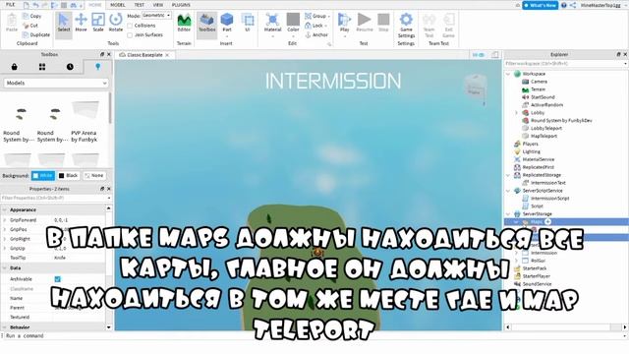Open the Material picker
Viewport: 629px width, 354px height.
coord(272,24)
